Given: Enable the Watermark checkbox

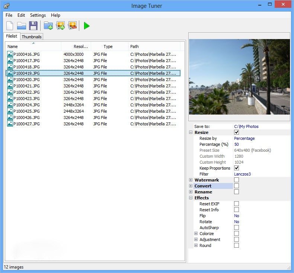Looking at the screenshot, I should [236, 180].
